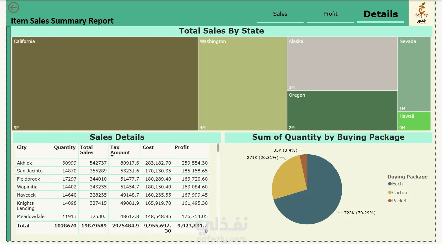Click quantity value 30999
442x244 pixels.
(x=69, y=163)
